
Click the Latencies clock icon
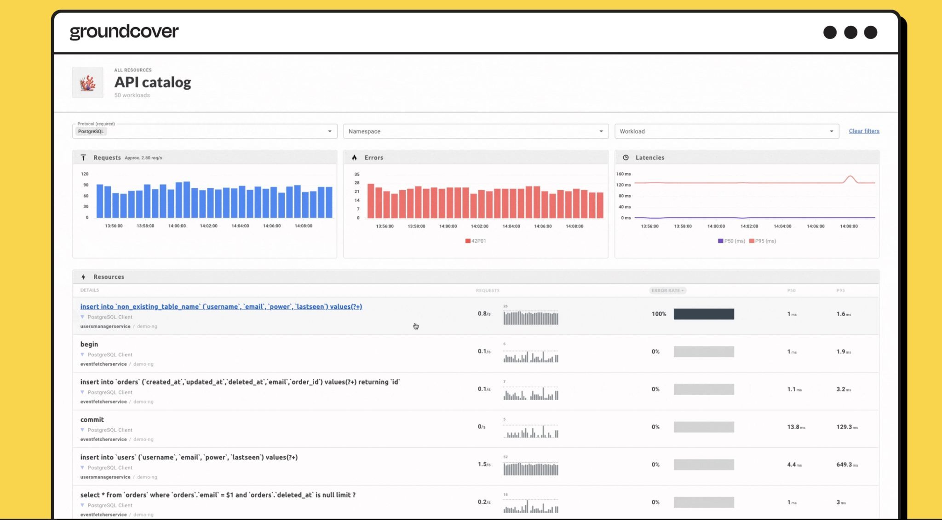[x=626, y=158]
